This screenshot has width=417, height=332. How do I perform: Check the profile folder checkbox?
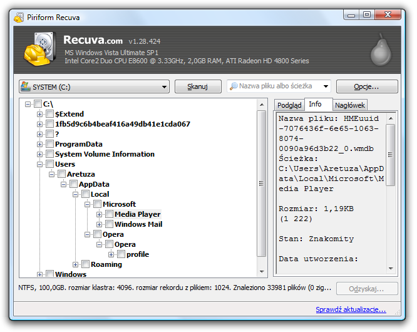pyautogui.click(x=121, y=254)
